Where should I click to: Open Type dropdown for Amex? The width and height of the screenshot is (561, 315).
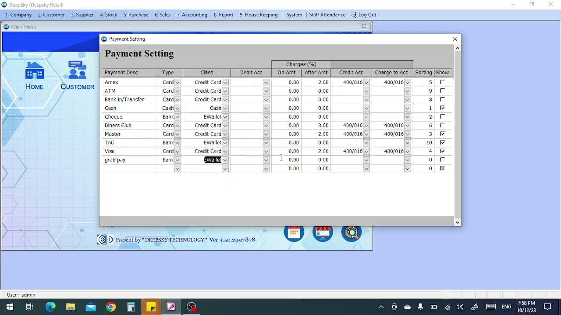(178, 82)
